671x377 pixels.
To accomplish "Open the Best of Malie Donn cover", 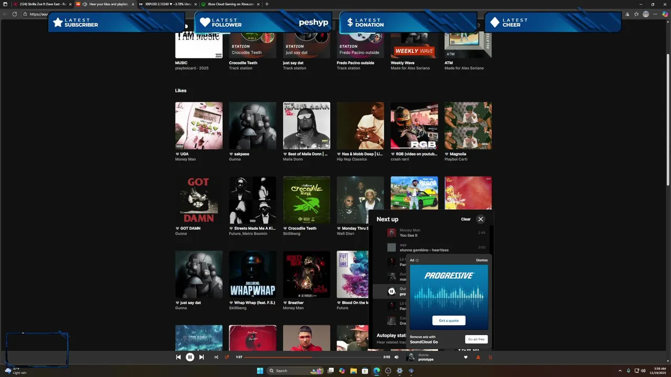I will [307, 126].
